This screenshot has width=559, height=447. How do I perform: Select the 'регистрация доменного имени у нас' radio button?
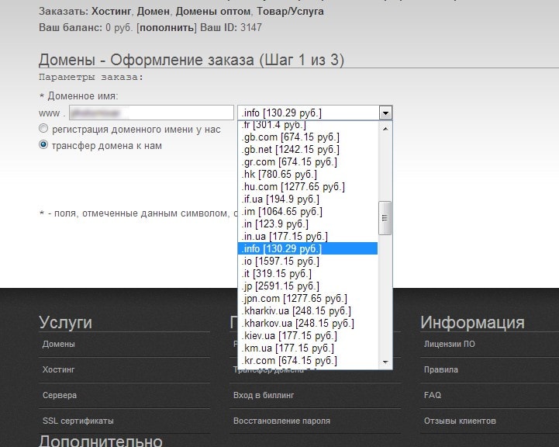tap(43, 129)
